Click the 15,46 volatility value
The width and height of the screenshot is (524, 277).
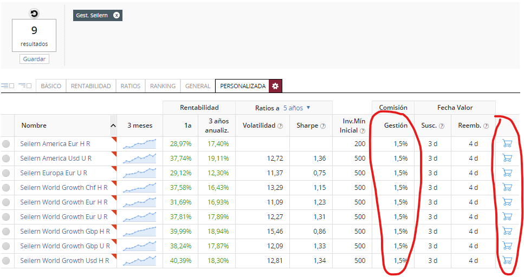point(275,232)
